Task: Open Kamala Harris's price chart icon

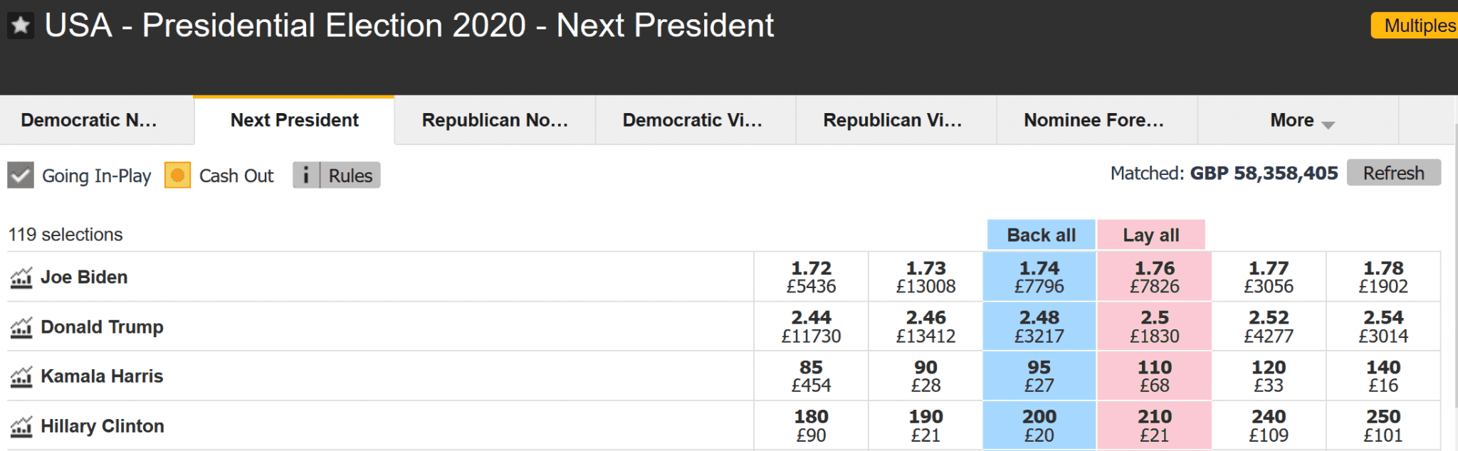Action: [21, 376]
